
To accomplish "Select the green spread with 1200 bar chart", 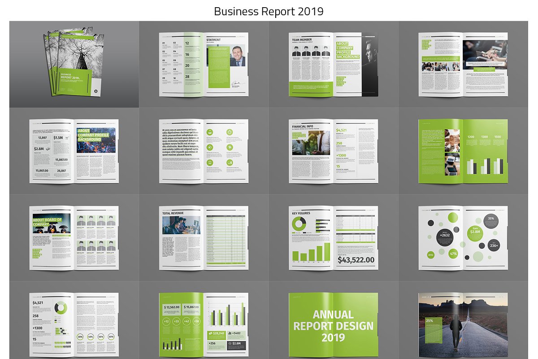I will coord(463,151).
